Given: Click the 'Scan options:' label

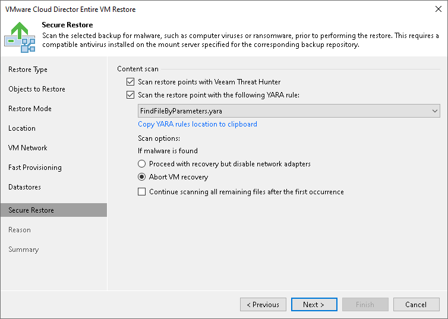Looking at the screenshot, I should coord(159,138).
